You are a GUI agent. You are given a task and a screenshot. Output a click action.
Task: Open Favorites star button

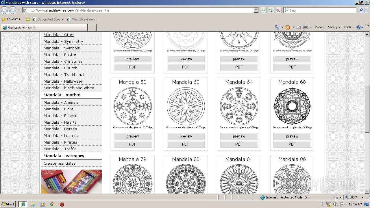coord(11,19)
